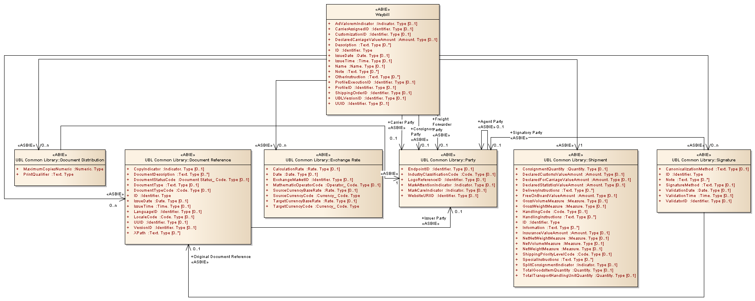
Task: Click the Exchange Rate class header
Action: (x=323, y=160)
